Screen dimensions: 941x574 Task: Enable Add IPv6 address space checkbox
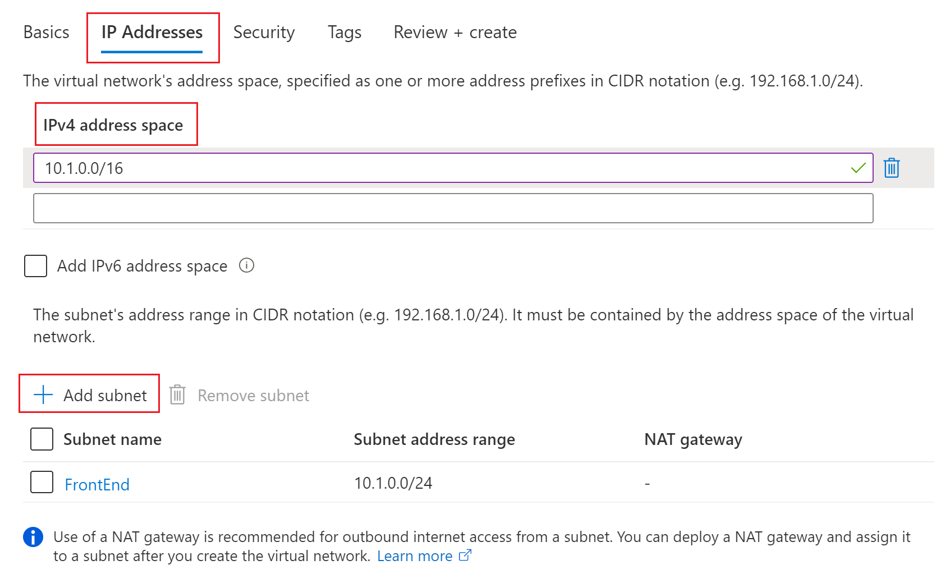tap(35, 266)
